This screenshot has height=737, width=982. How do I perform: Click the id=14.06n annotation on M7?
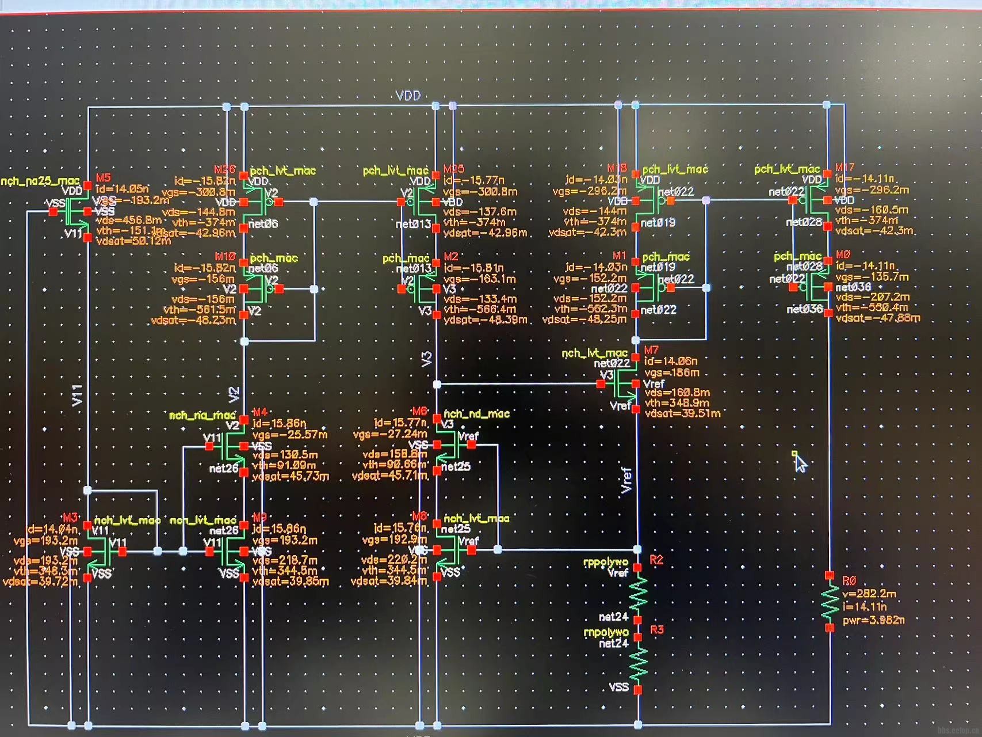click(x=671, y=361)
